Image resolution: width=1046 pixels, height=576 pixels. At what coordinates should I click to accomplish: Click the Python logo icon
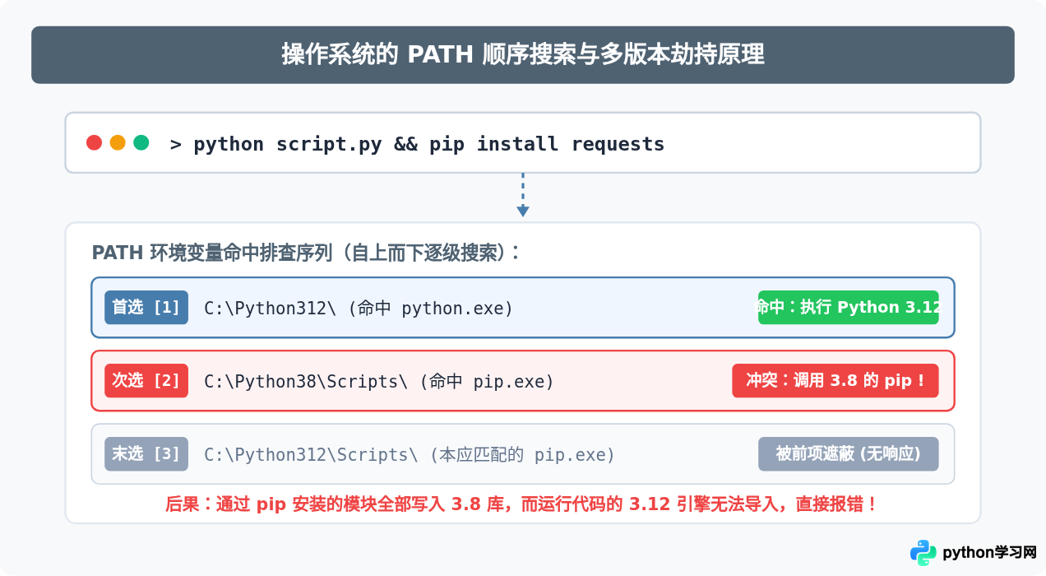coord(923,552)
